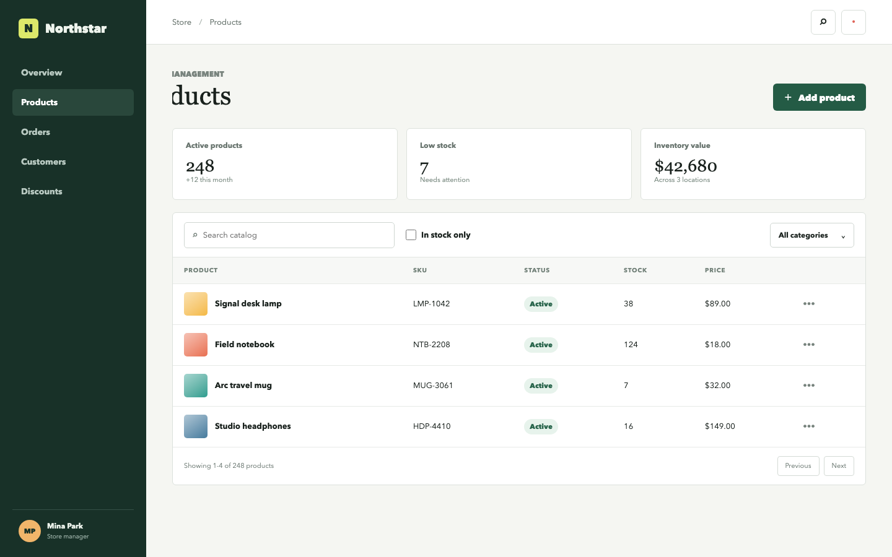Image resolution: width=892 pixels, height=557 pixels.
Task: Click the Active badge for Field notebook
Action: tap(541, 345)
